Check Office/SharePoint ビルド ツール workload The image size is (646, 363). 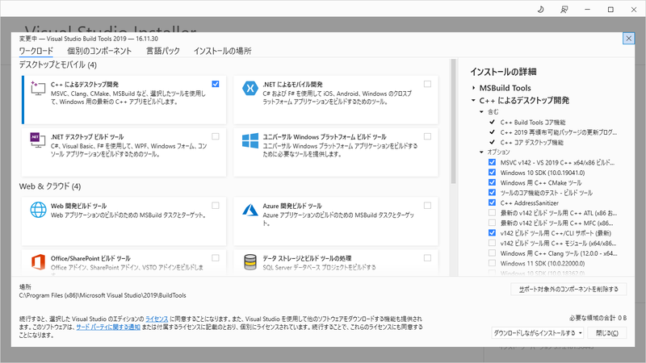(216, 258)
